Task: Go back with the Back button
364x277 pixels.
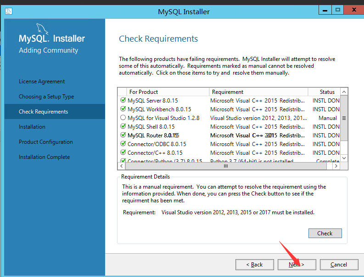Action: tap(255, 265)
